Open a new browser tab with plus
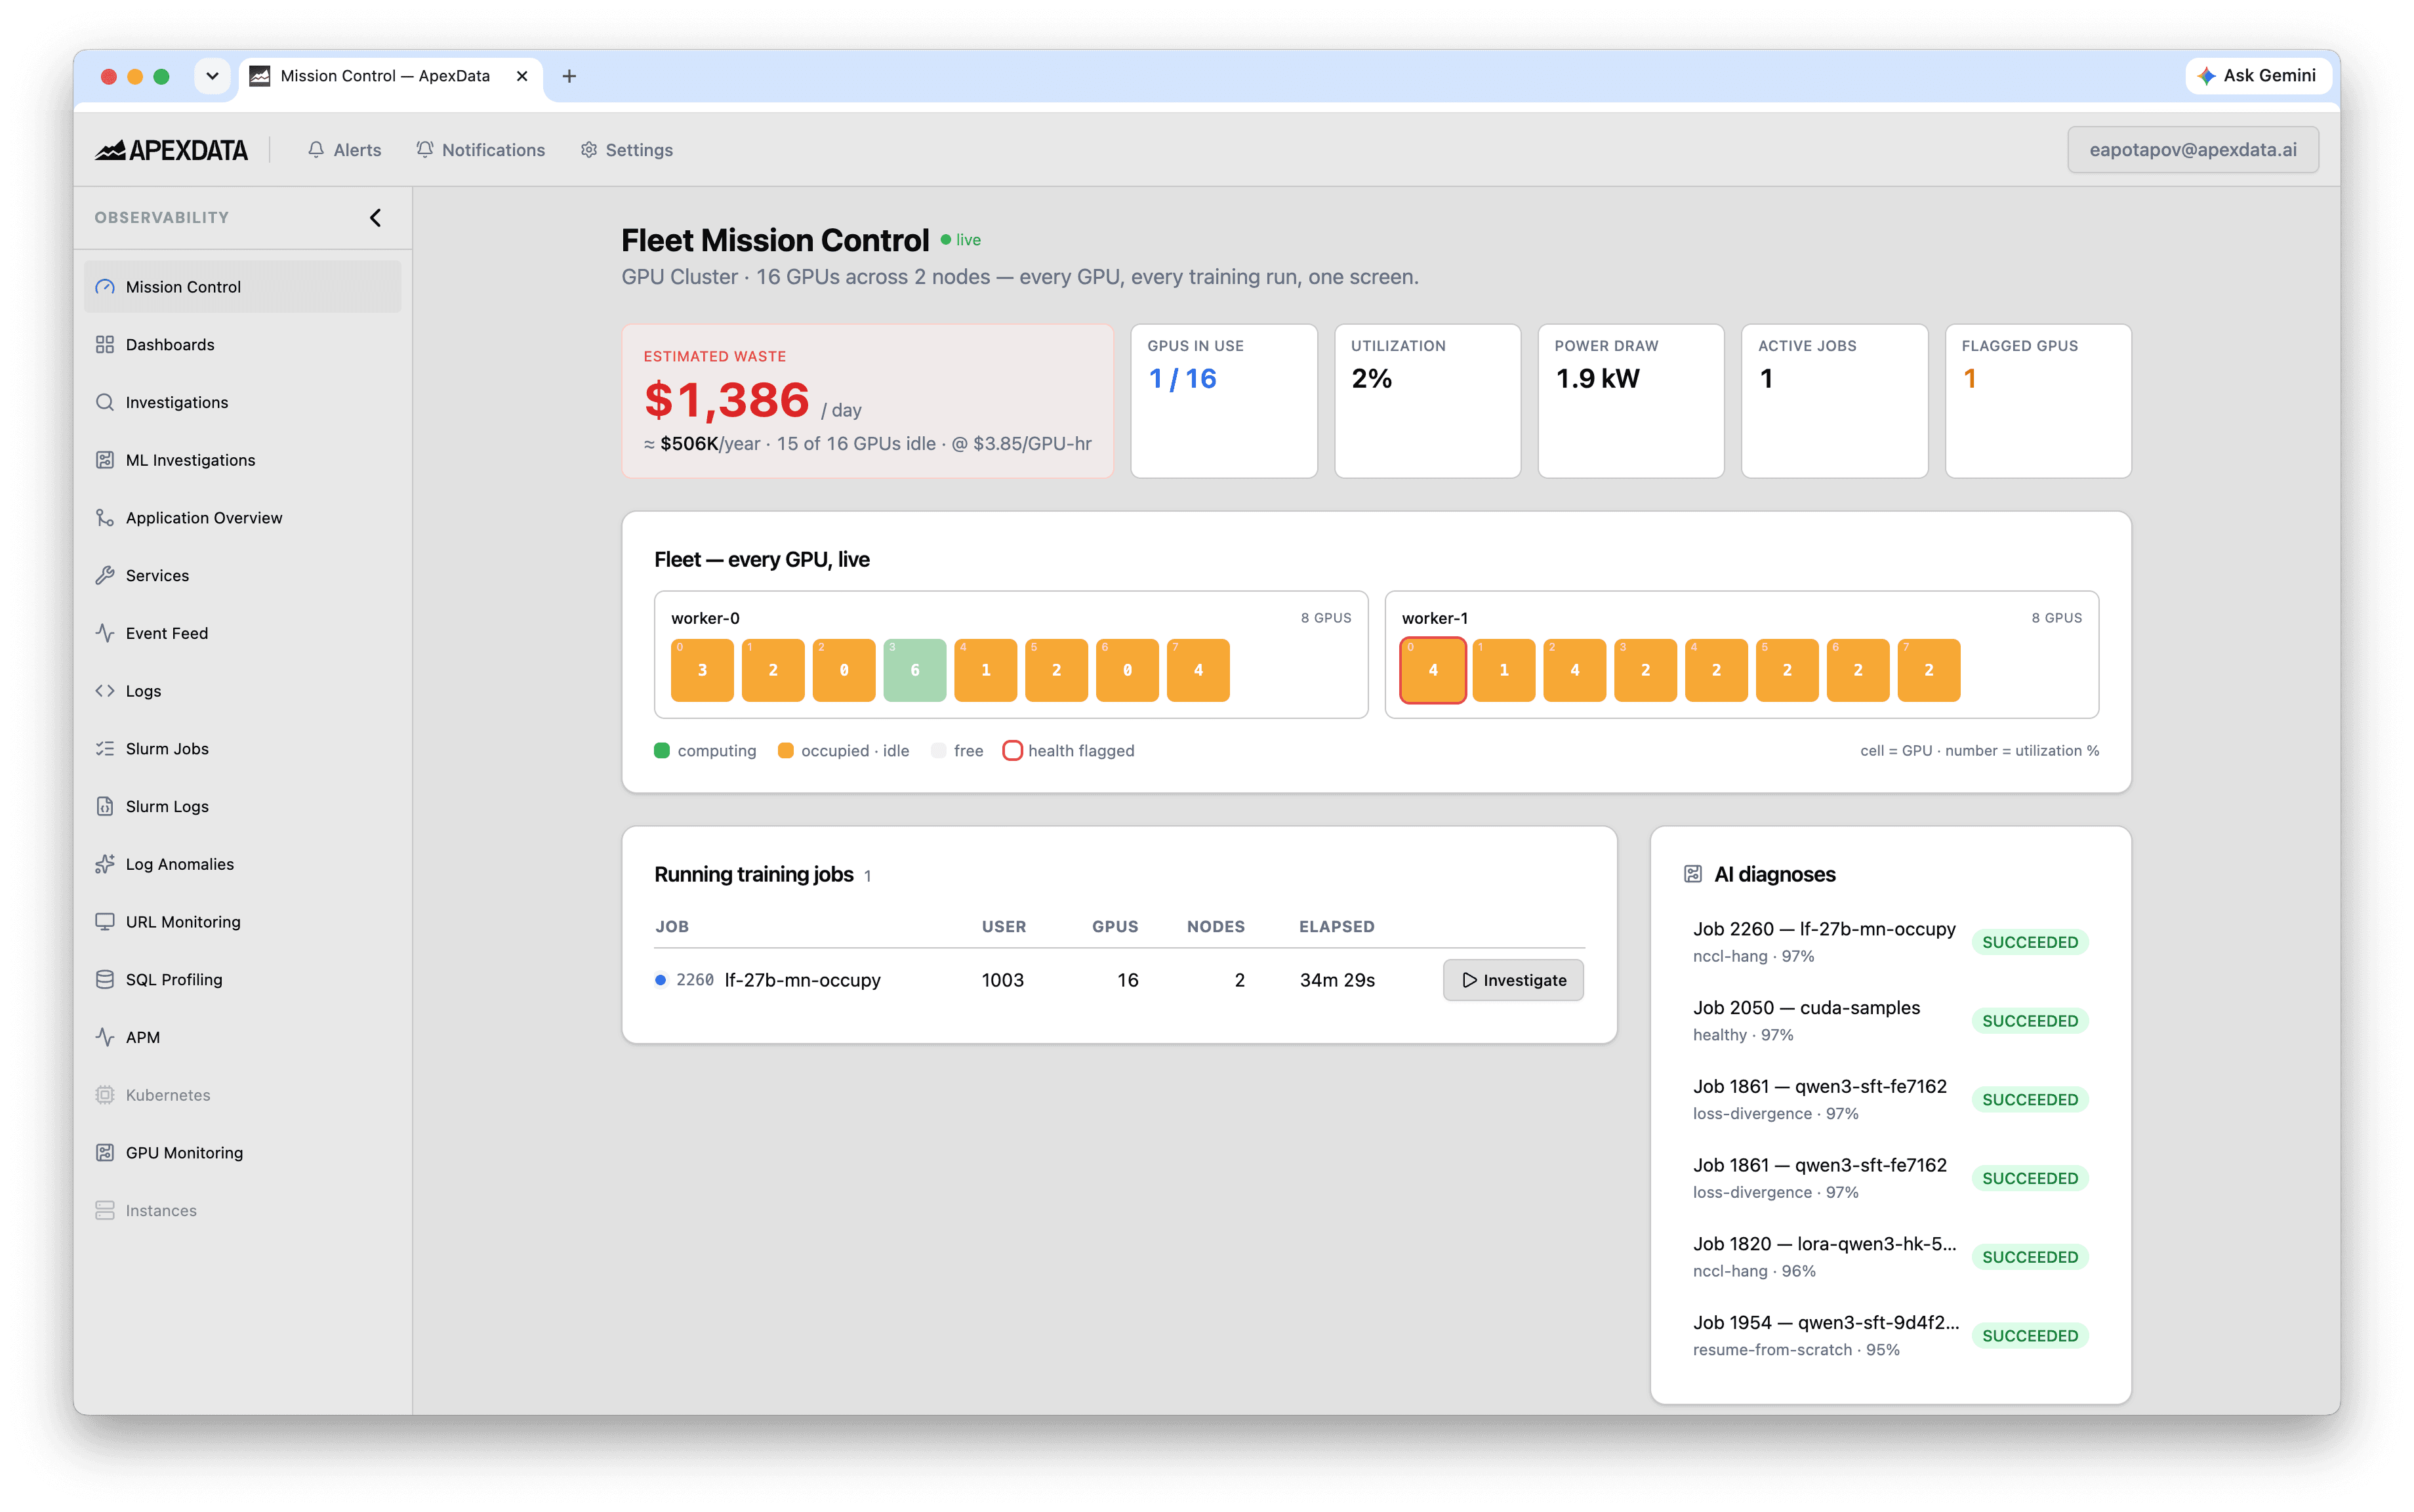Image resolution: width=2414 pixels, height=1512 pixels. [569, 76]
